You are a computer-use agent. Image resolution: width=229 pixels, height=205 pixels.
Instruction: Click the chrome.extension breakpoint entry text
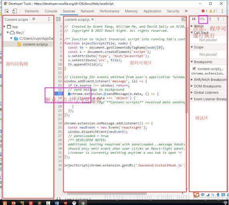click(208, 74)
